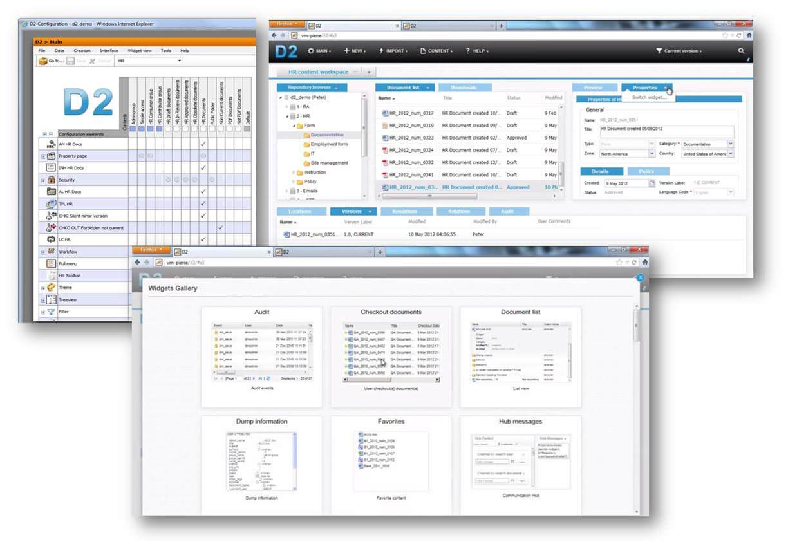The width and height of the screenshot is (788, 551).
Task: Open Creation menu in D2-Configuration
Action: tap(82, 50)
